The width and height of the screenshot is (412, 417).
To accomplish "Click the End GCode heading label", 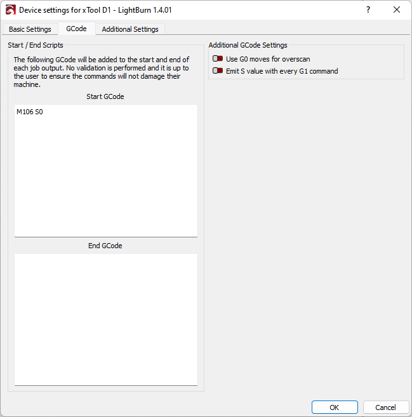I will 105,246.
